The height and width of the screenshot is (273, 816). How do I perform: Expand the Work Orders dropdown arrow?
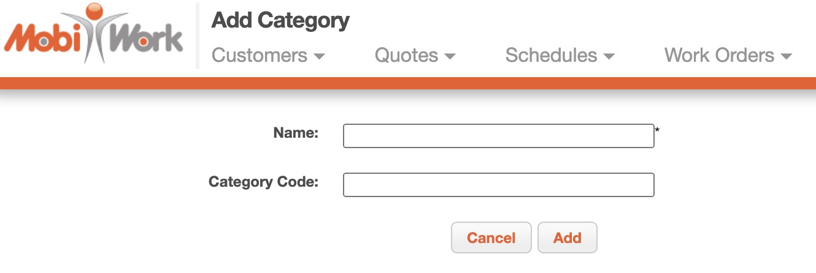pyautogui.click(x=787, y=56)
